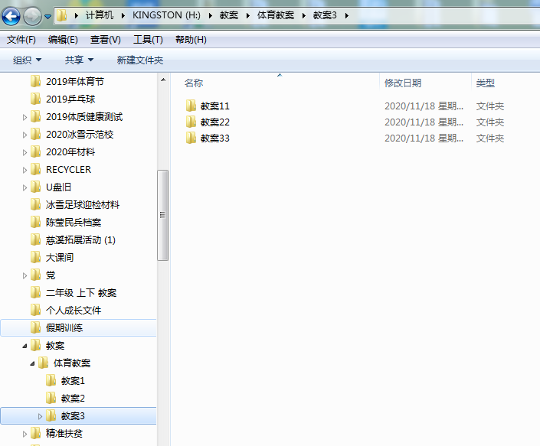This screenshot has height=446, width=540.
Task: Click folder icon of 教案2 in tree
Action: pyautogui.click(x=51, y=398)
